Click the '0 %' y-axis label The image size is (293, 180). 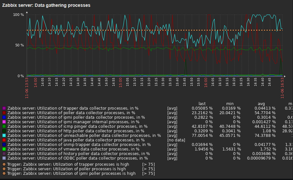tap(21, 76)
